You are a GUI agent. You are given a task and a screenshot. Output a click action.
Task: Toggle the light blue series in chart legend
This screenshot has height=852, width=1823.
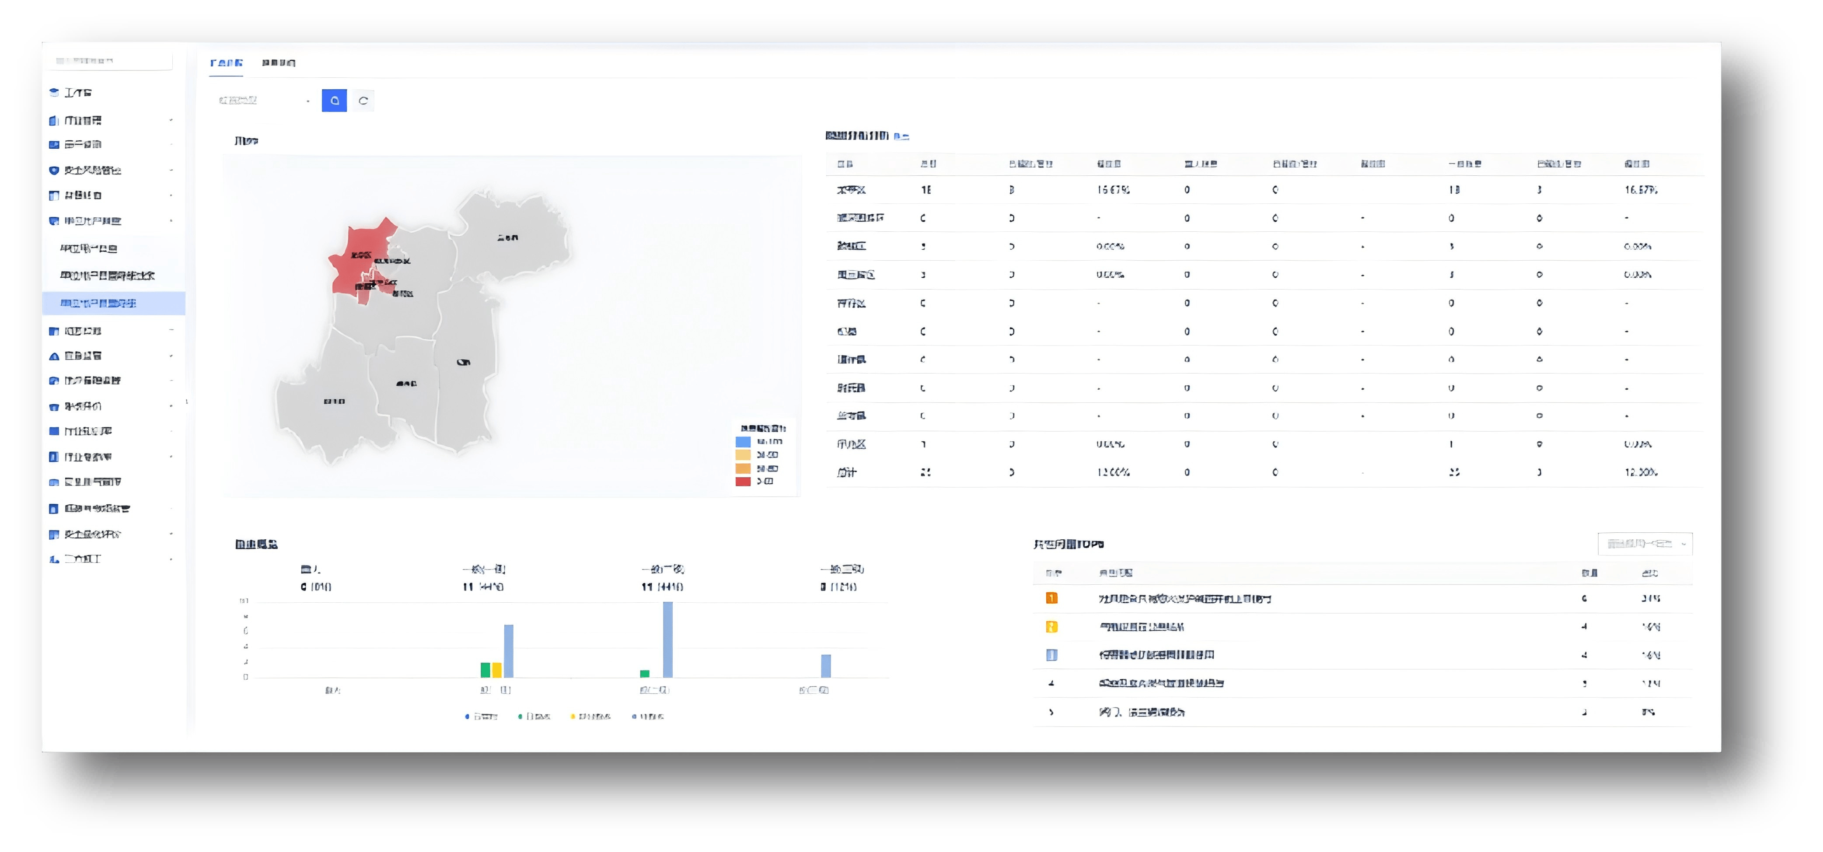[x=647, y=717]
